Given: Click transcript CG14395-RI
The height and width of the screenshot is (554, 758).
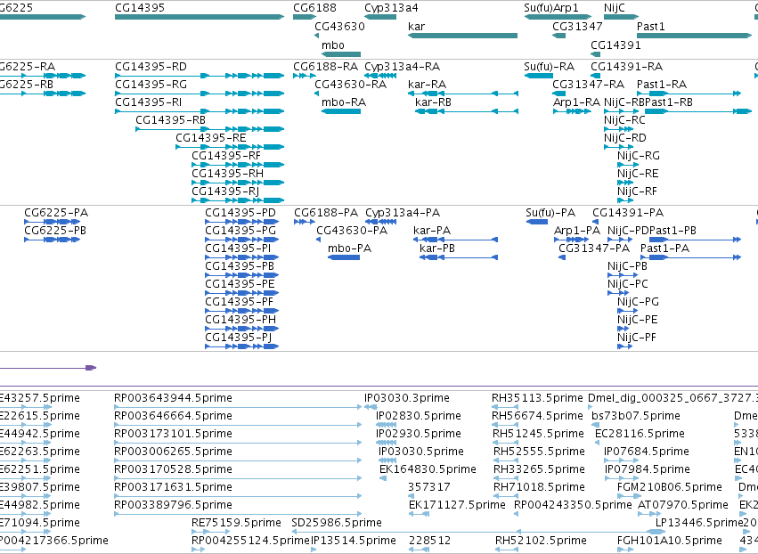Looking at the screenshot, I should click(x=200, y=111).
